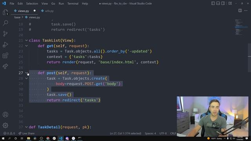Open File Explorer from the taskbar

click(29, 138)
